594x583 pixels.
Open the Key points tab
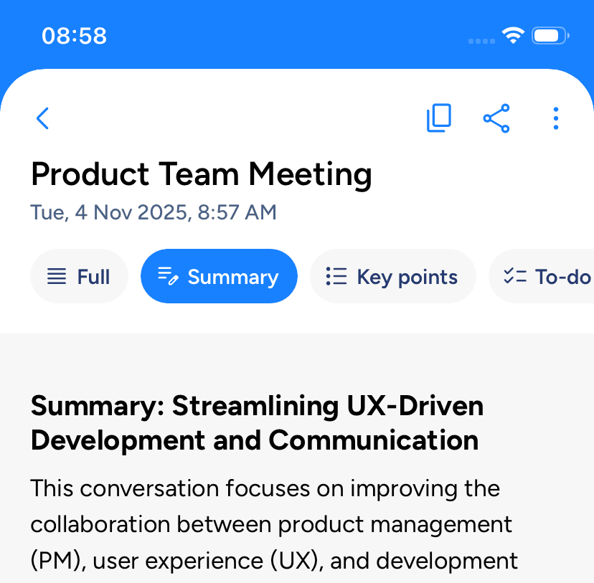(x=392, y=277)
